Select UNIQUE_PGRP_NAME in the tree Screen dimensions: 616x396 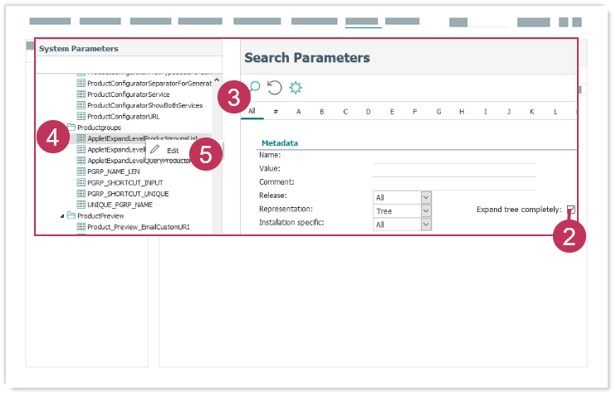coord(120,204)
